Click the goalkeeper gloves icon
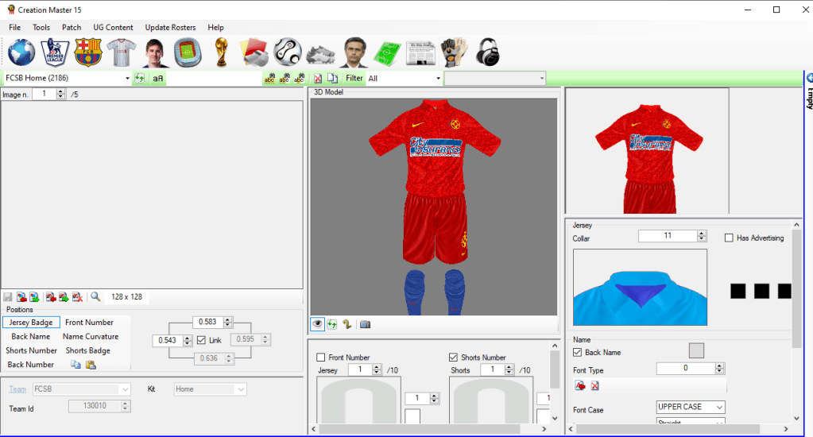This screenshot has height=437, width=813. pyautogui.click(x=454, y=53)
